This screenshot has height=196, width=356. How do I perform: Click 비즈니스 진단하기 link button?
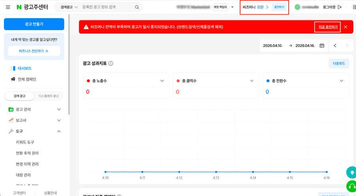point(34,51)
